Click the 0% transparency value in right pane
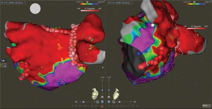212x109 pixels. pos(135,102)
